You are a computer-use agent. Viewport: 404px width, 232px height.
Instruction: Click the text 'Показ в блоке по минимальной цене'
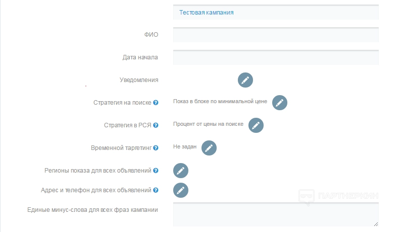(x=220, y=102)
